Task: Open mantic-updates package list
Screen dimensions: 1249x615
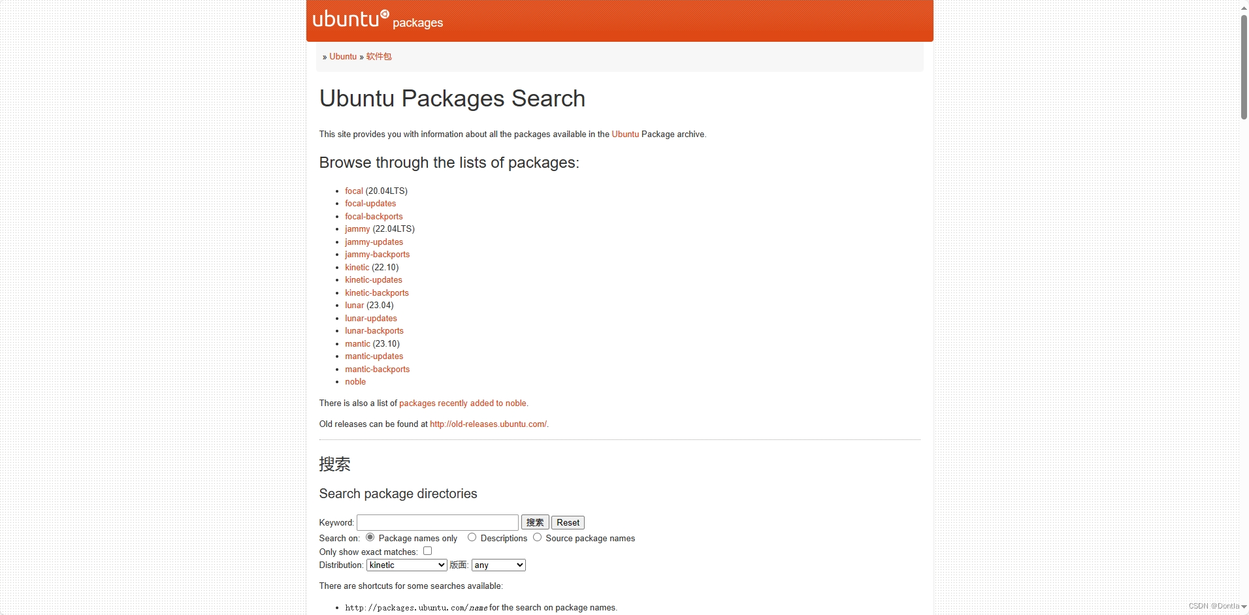Action: click(x=374, y=356)
